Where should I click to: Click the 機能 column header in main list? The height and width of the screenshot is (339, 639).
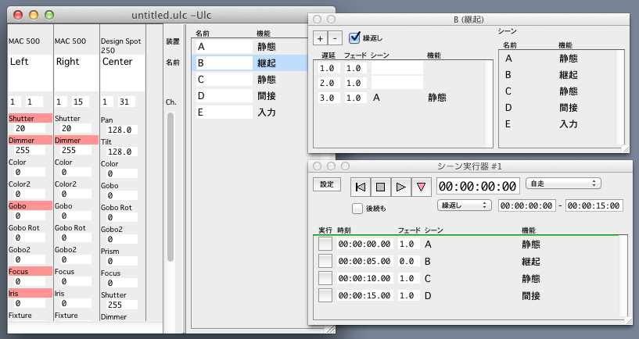pos(264,34)
